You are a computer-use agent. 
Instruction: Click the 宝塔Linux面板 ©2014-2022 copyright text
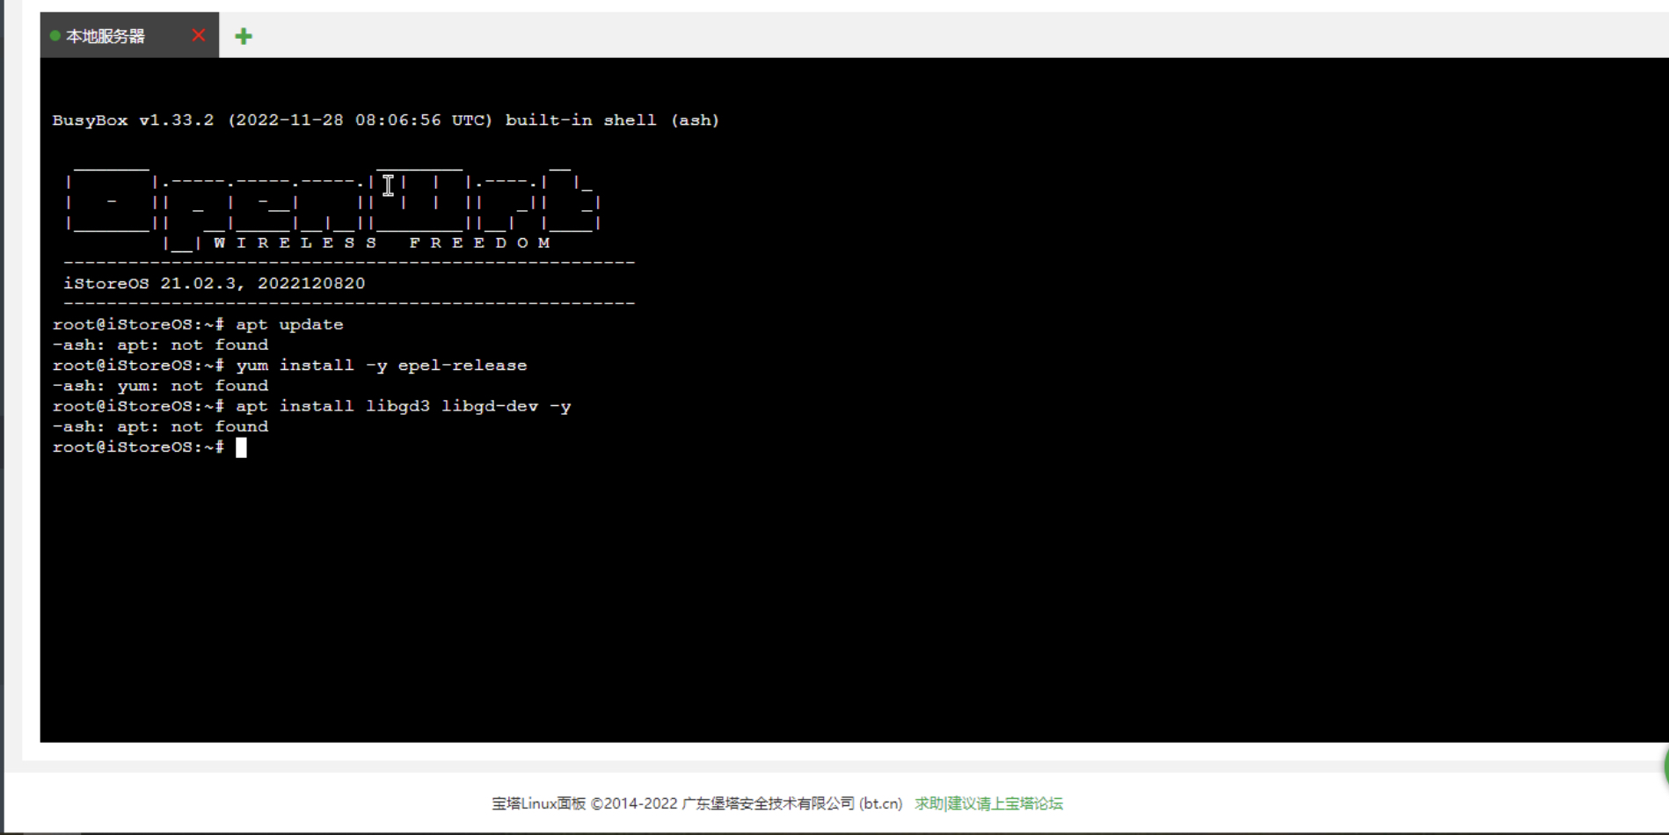697,803
